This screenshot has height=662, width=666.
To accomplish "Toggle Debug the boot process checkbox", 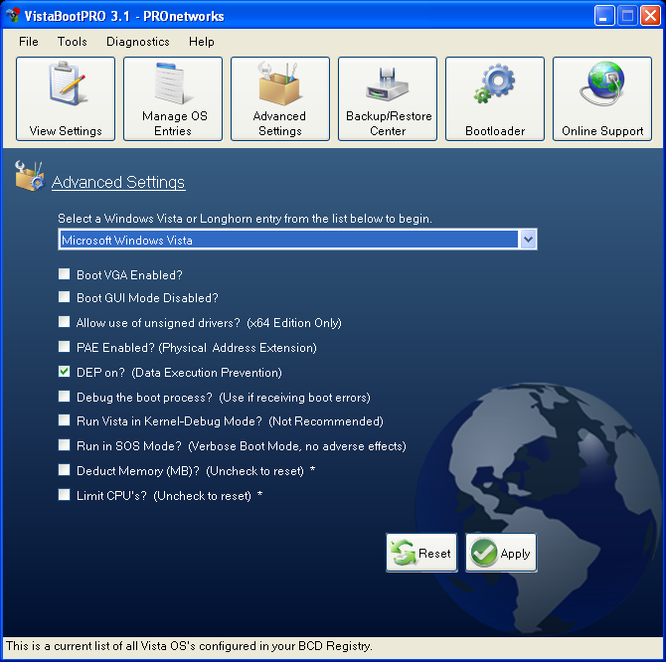I will coord(65,397).
